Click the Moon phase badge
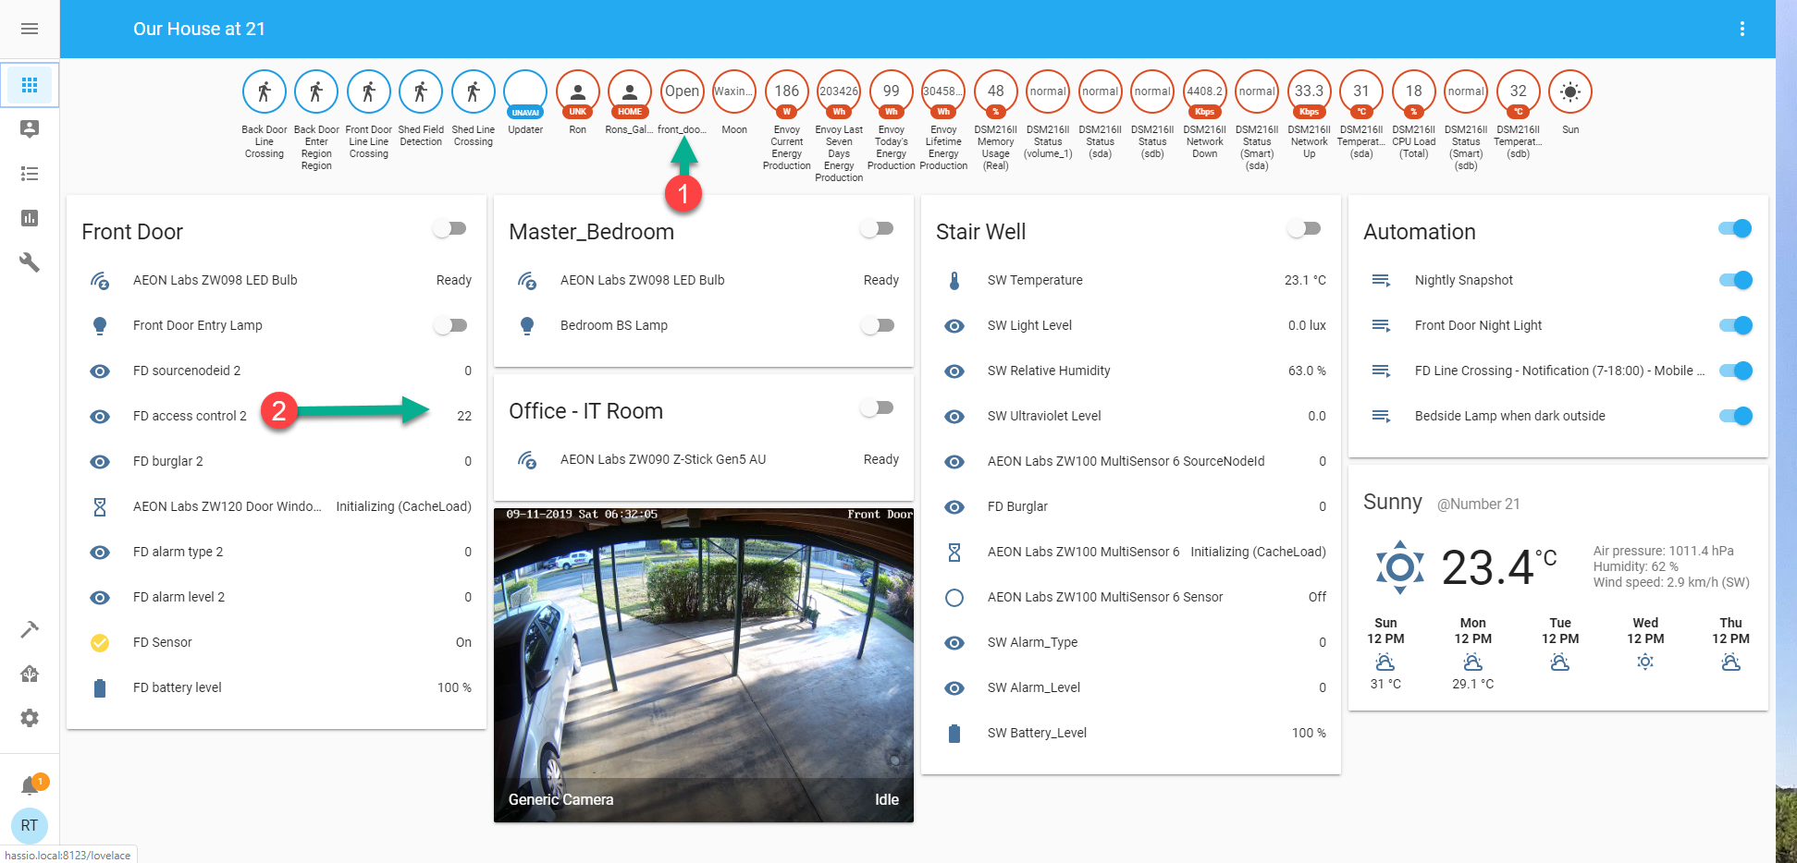Screen dimensions: 1797x863 click(734, 91)
